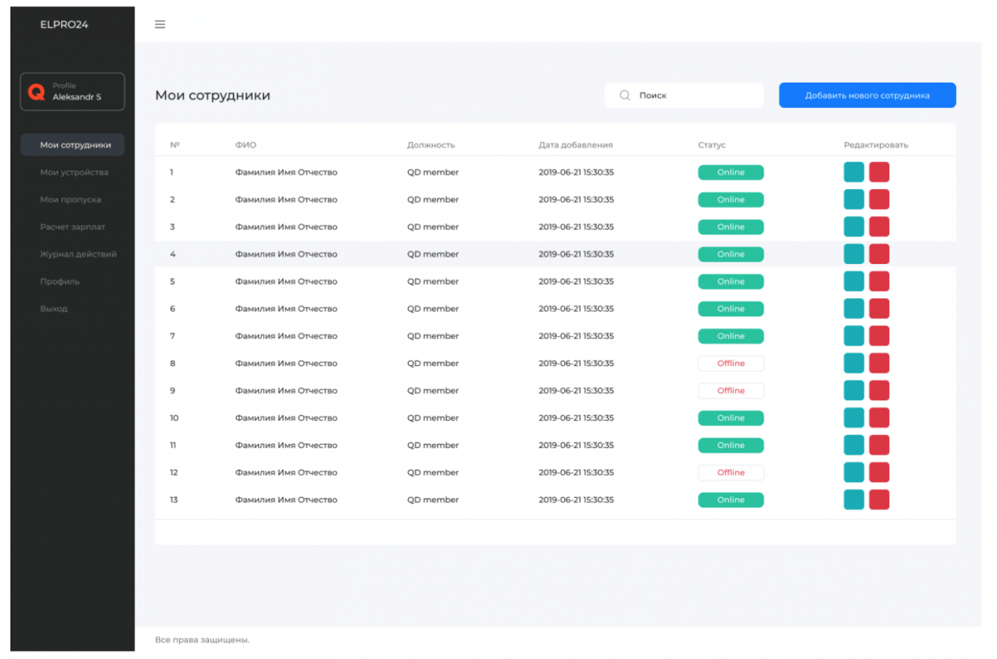Click the red delete button for employee 3
Screen dimensions: 997x659
(879, 227)
